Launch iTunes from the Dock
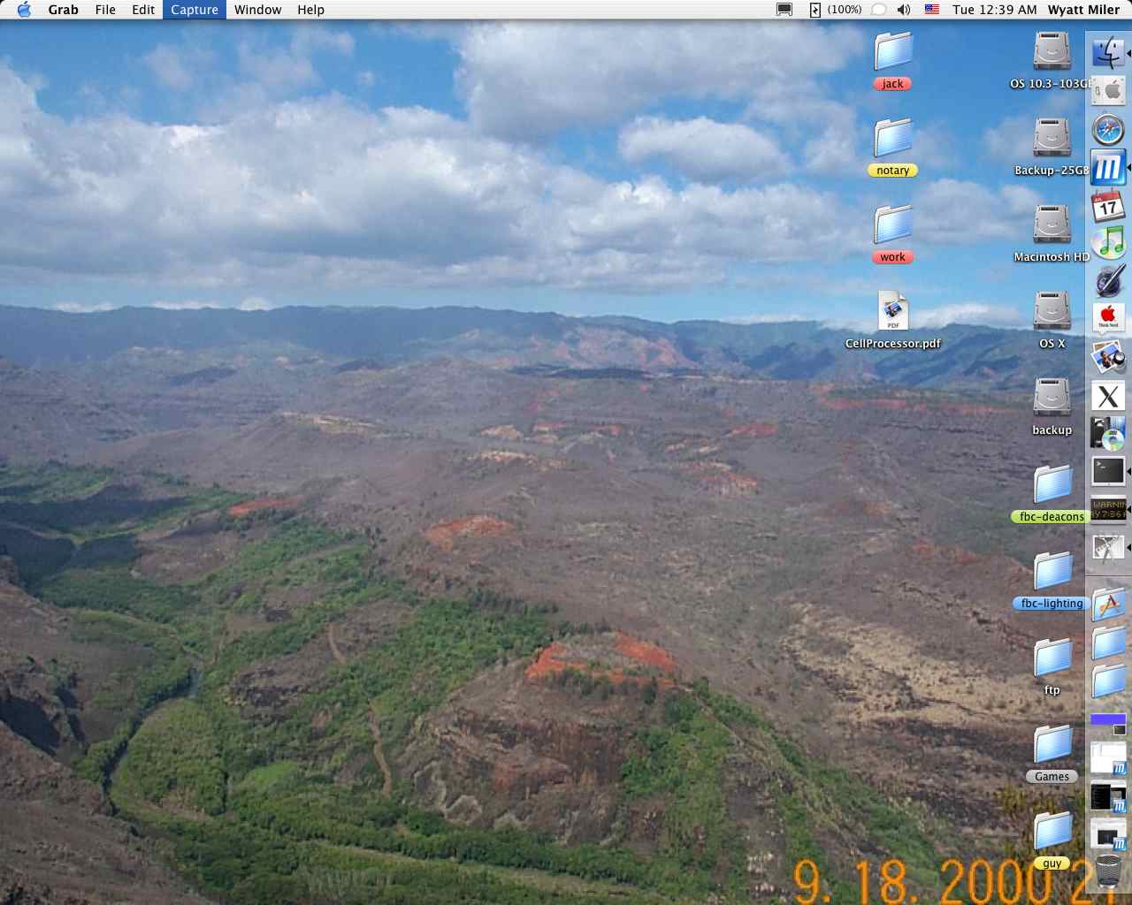Image resolution: width=1132 pixels, height=905 pixels. coord(1108,243)
